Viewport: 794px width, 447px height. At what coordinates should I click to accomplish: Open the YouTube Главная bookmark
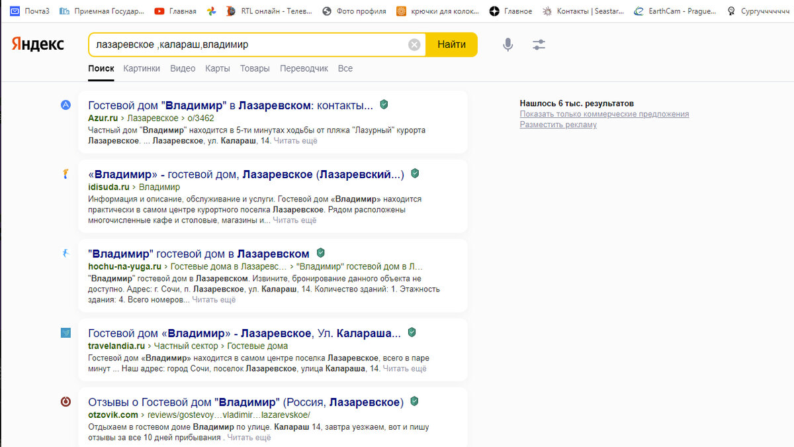pos(175,11)
